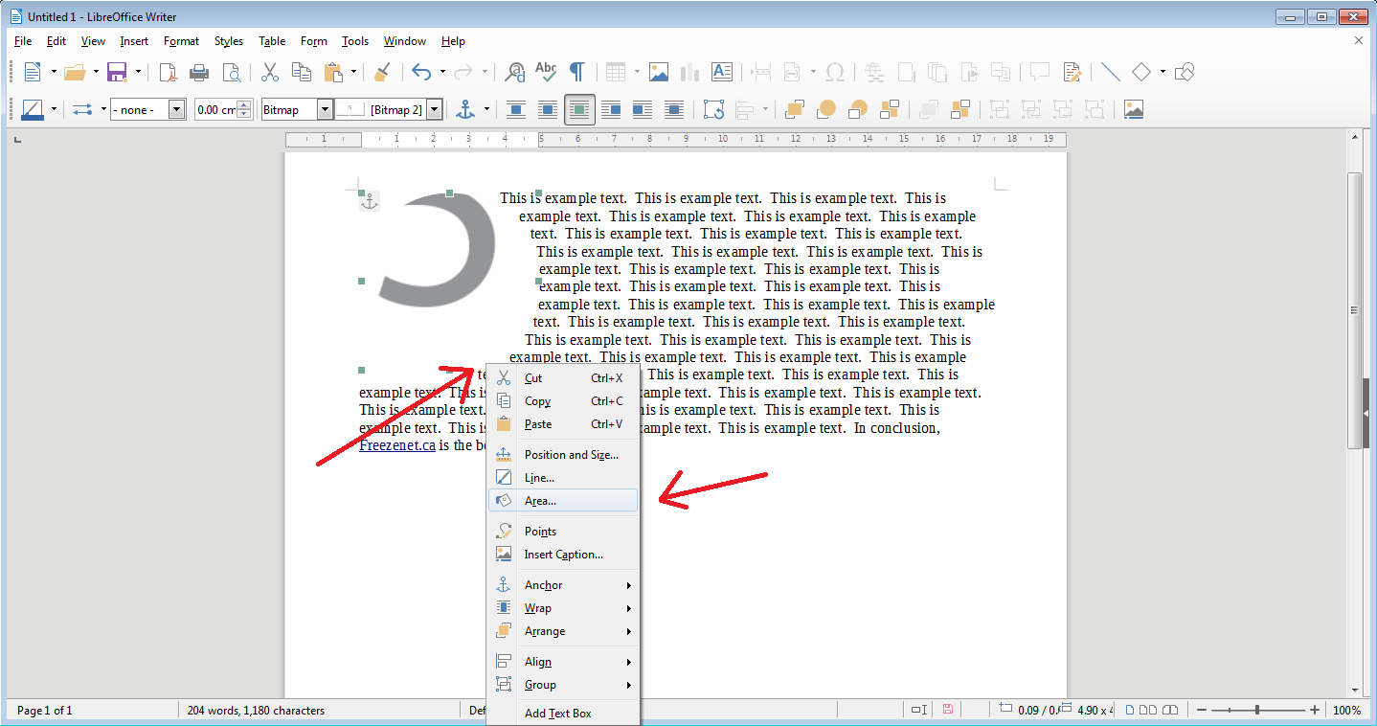Toggle Formatting Marks pilcrow icon
Screen dimensions: 1377x726
click(576, 72)
